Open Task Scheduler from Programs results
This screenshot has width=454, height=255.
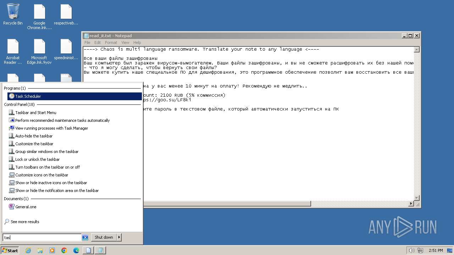click(x=74, y=96)
